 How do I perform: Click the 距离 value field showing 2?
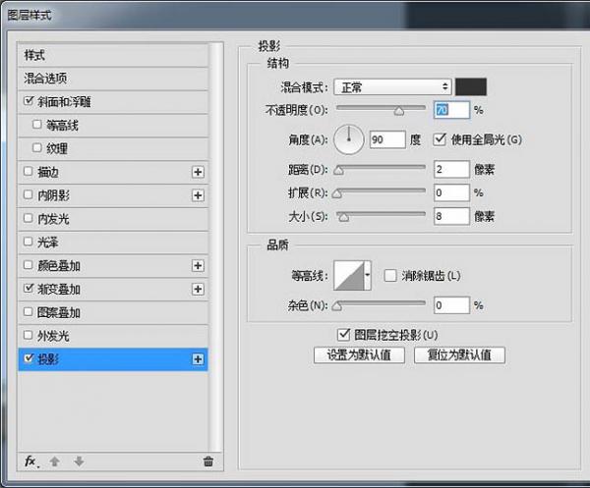coord(451,170)
